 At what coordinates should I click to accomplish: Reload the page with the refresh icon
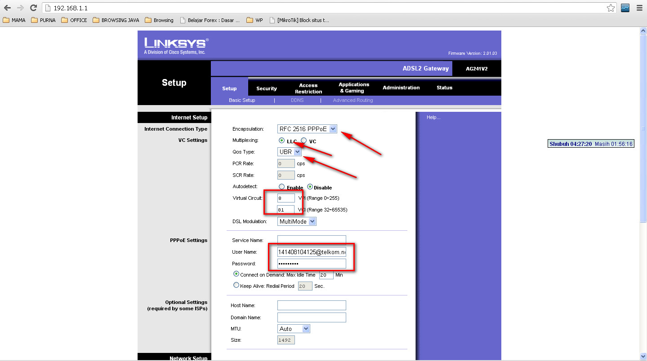pyautogui.click(x=33, y=8)
